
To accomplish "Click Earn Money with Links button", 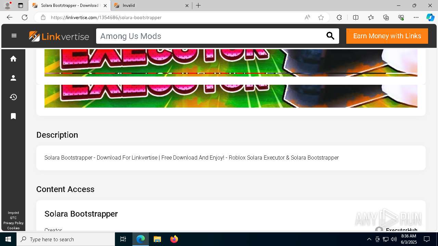I will click(387, 36).
